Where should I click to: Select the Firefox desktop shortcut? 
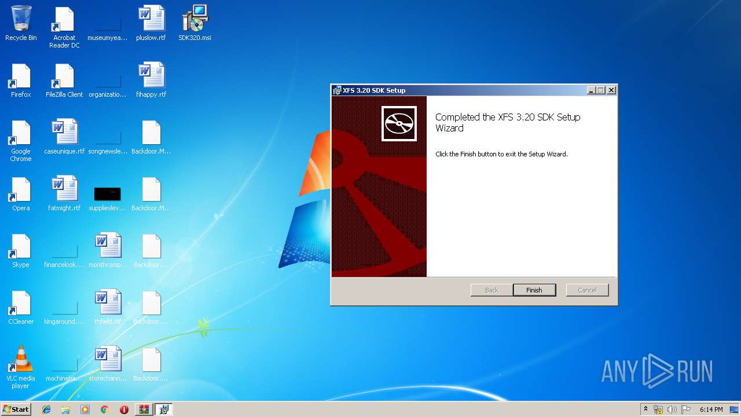pyautogui.click(x=21, y=80)
